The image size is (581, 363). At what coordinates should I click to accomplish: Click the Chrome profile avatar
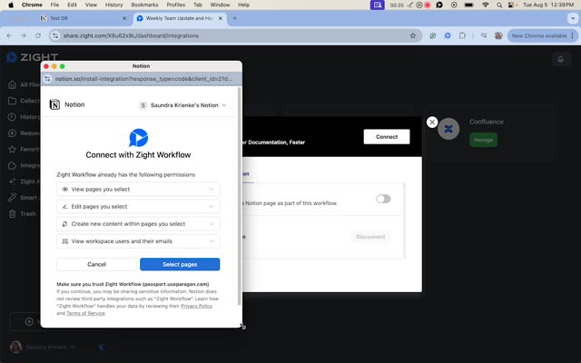(x=498, y=35)
